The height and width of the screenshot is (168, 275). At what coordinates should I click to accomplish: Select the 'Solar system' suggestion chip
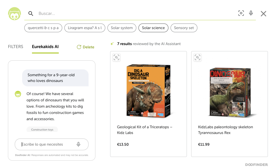click(x=122, y=28)
